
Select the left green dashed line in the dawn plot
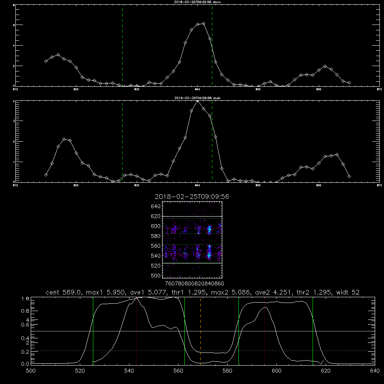122,45
